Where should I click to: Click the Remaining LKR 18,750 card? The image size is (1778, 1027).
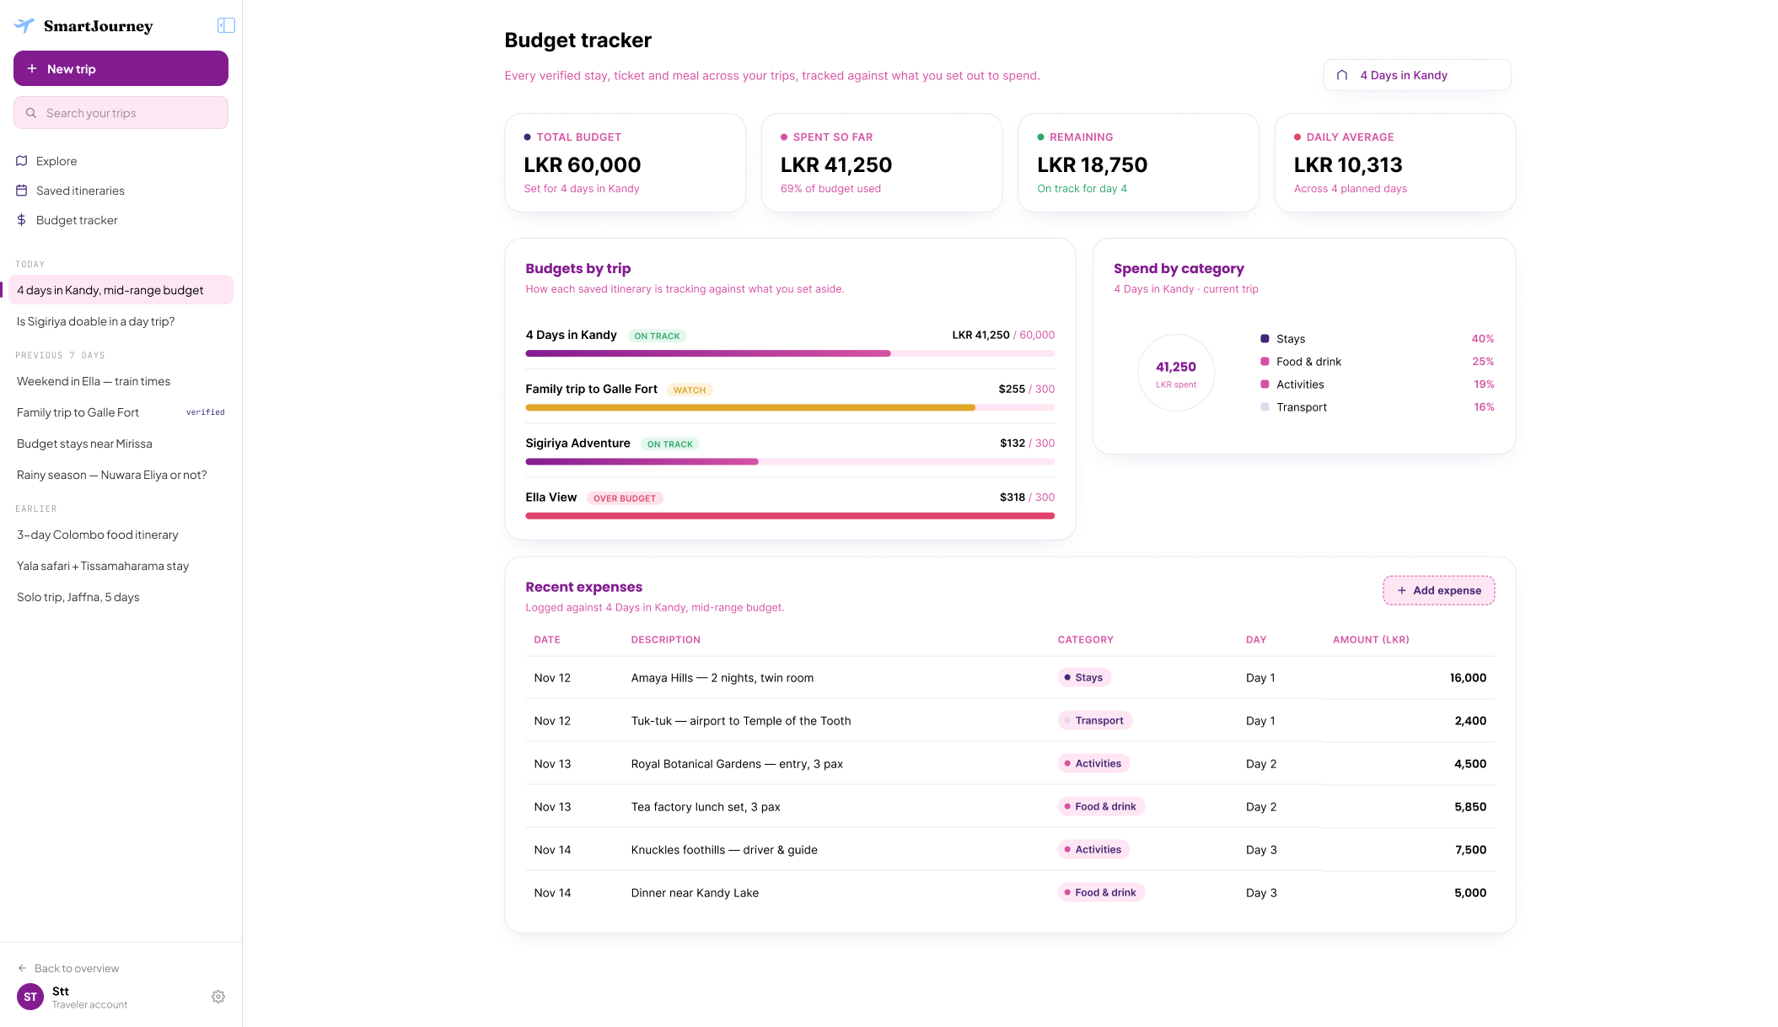tap(1138, 163)
